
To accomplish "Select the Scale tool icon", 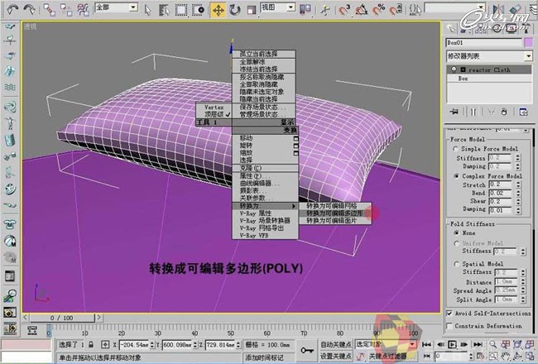I will [x=251, y=10].
